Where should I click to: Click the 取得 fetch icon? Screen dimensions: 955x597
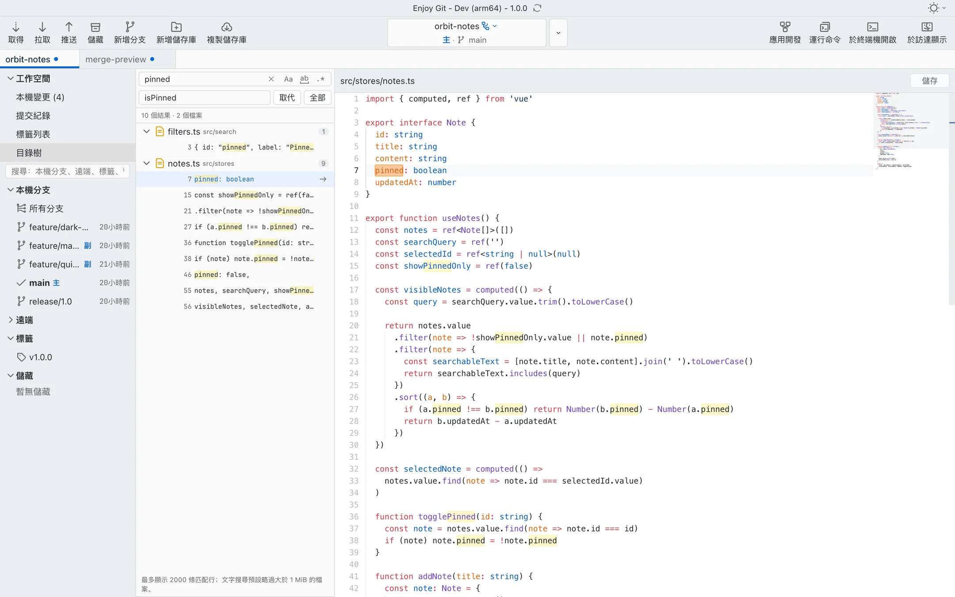(15, 27)
